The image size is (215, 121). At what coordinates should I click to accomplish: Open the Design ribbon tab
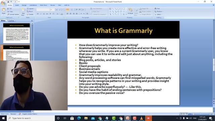(x=24, y=5)
